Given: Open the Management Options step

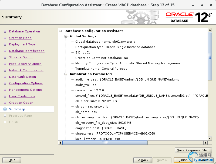Looking at the screenshot, I should [25, 90].
